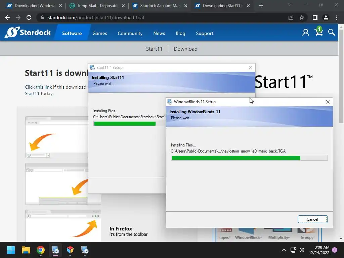Click WindowBlinds 11 Setup title bar icon

170,102
